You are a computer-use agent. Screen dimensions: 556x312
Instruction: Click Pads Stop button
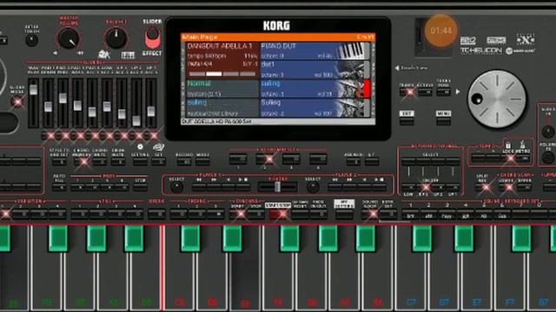[141, 187]
